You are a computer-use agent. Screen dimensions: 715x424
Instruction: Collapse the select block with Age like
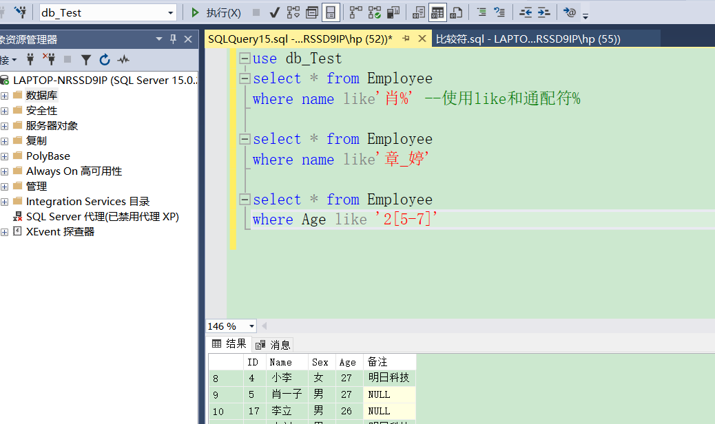coord(245,200)
